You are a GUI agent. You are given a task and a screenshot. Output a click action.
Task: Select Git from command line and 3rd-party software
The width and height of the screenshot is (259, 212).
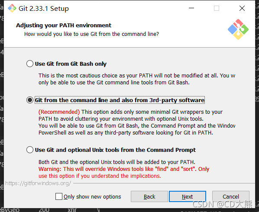point(30,100)
